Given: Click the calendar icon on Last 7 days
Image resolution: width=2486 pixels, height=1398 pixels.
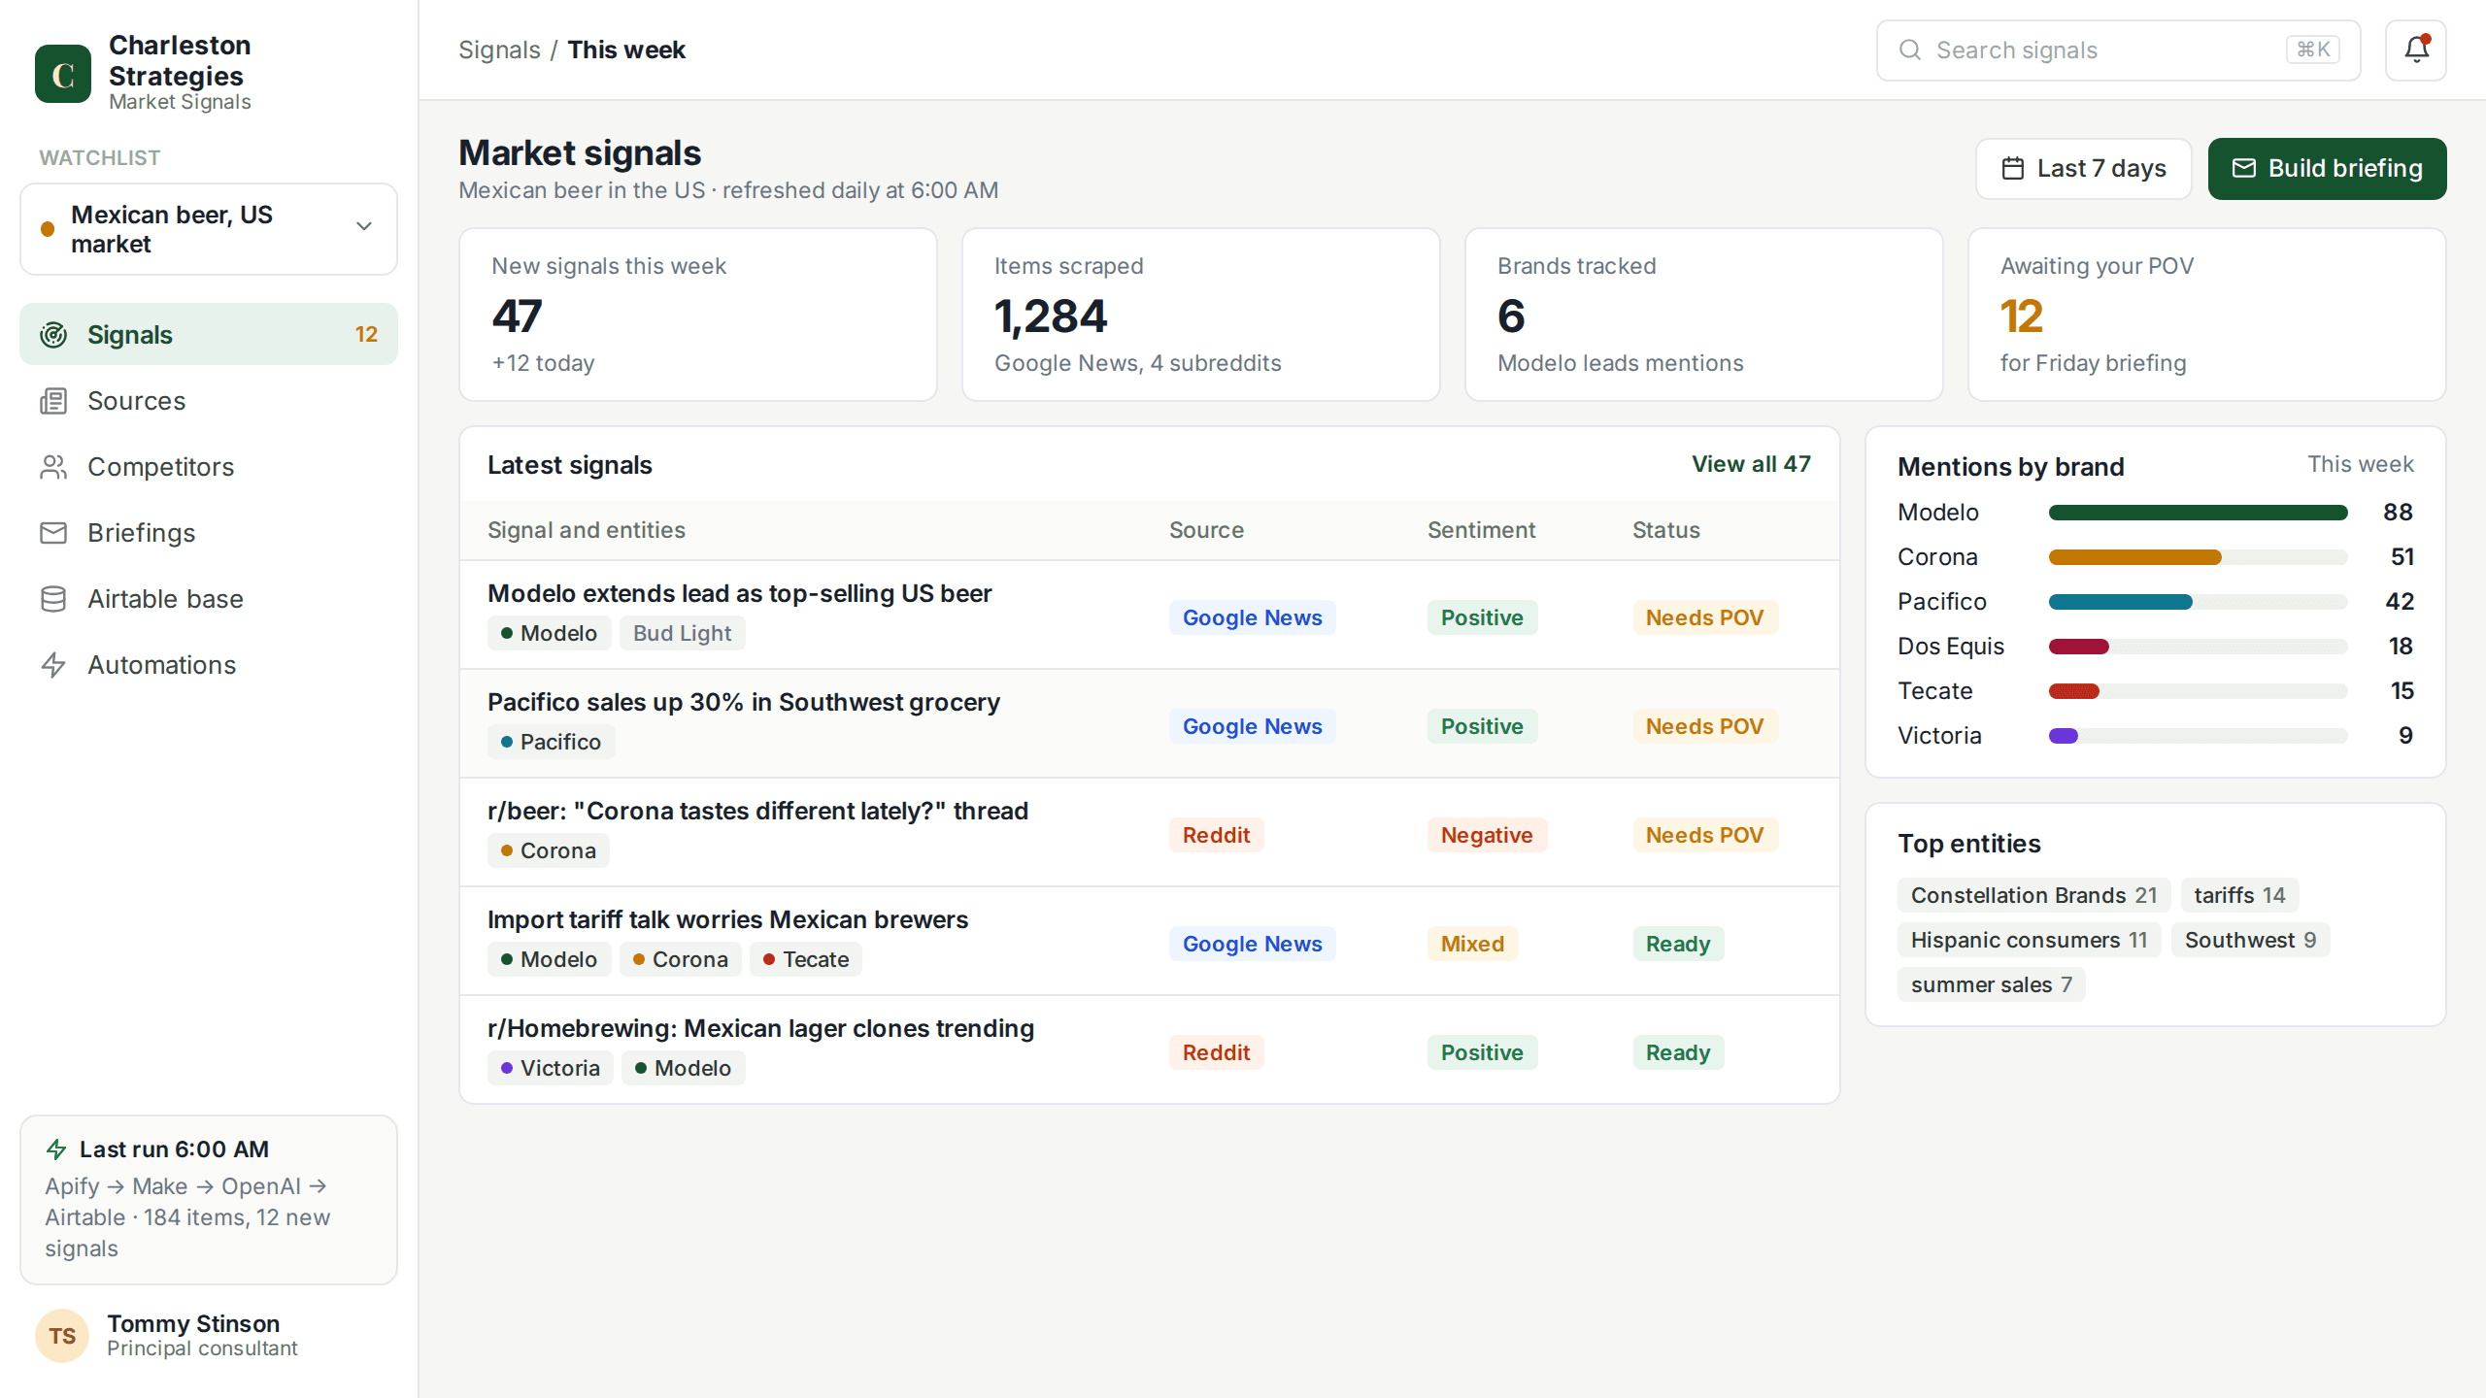Looking at the screenshot, I should click(2013, 169).
